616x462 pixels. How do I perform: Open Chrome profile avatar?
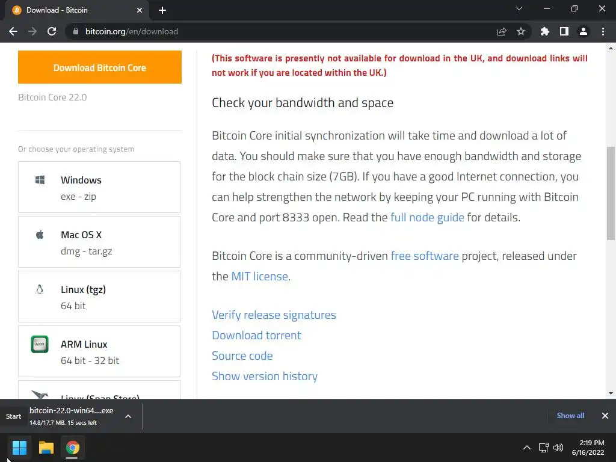click(584, 31)
